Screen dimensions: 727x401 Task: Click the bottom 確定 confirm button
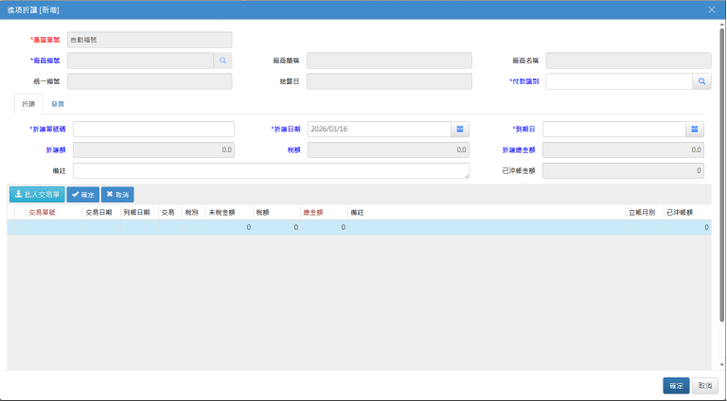tap(676, 386)
